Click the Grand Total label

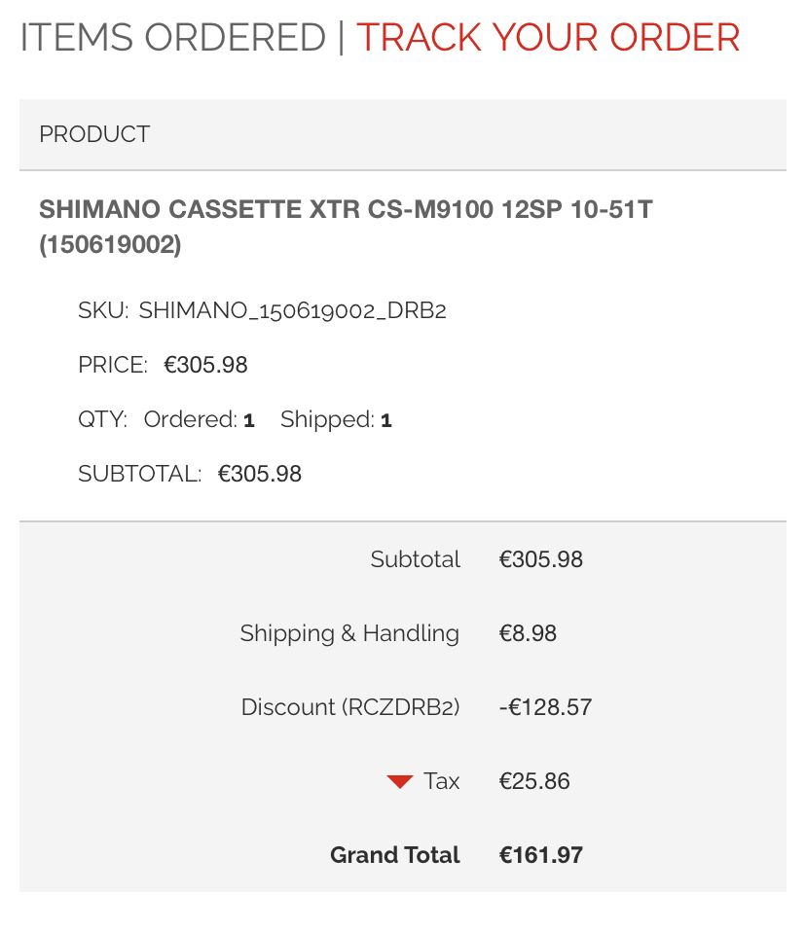coord(394,855)
